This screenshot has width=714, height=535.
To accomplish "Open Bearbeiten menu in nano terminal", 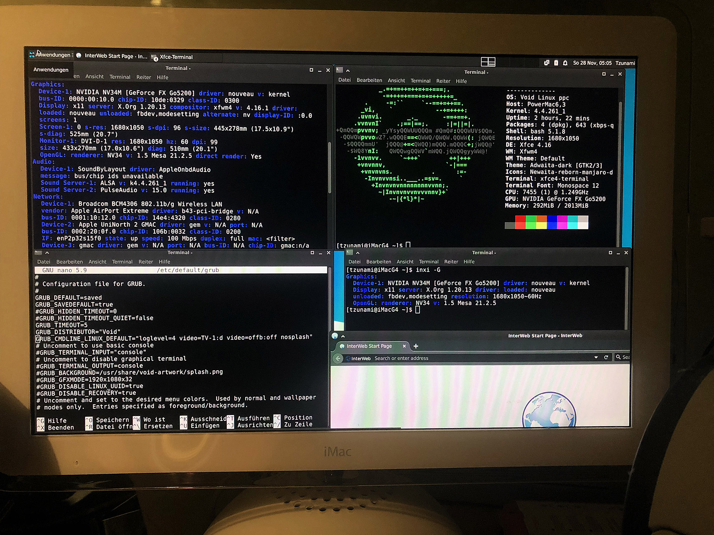I will point(69,262).
